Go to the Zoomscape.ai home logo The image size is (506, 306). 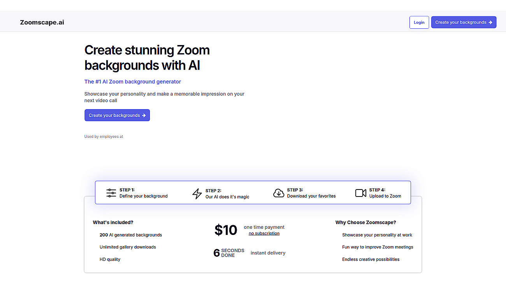point(42,22)
